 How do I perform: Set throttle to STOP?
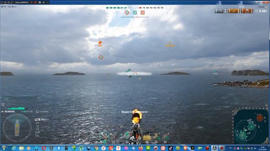(x=38, y=133)
